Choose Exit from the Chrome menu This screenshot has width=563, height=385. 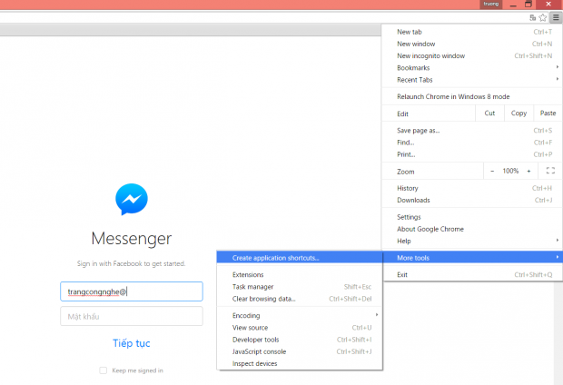click(471, 274)
